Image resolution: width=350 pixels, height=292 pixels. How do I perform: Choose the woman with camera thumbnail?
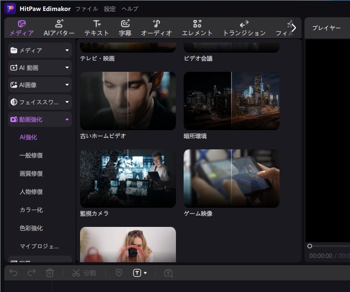pos(128,245)
